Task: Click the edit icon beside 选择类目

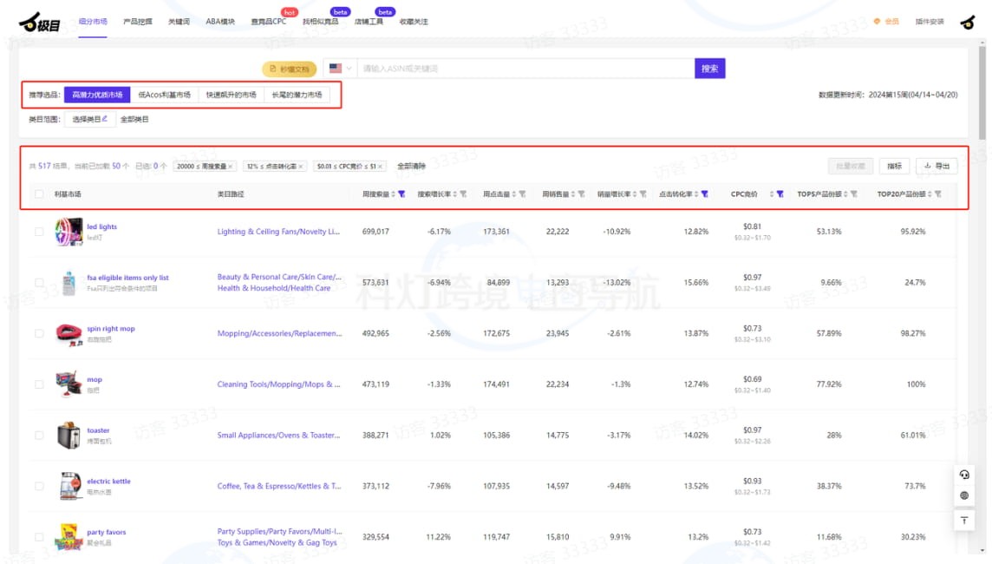Action: tap(105, 119)
